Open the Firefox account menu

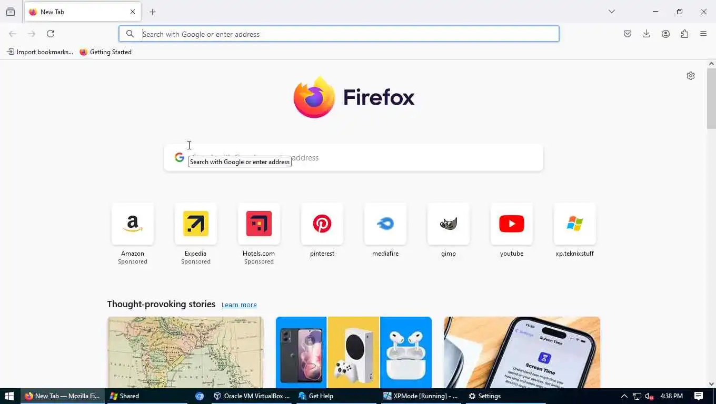pyautogui.click(x=665, y=34)
